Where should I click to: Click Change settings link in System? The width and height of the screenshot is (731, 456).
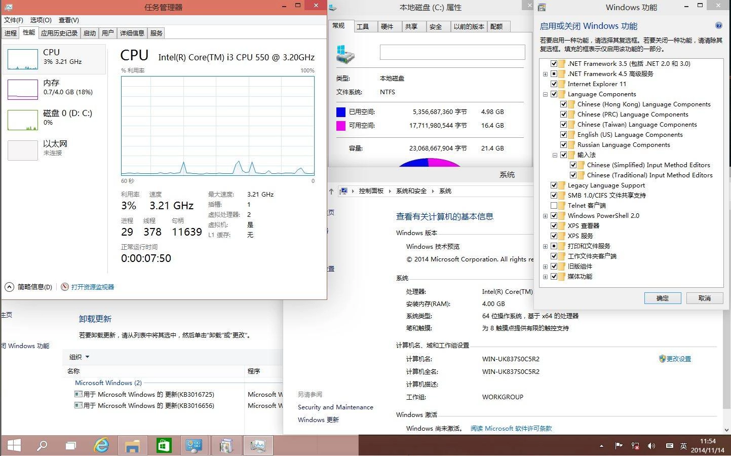pos(679,359)
